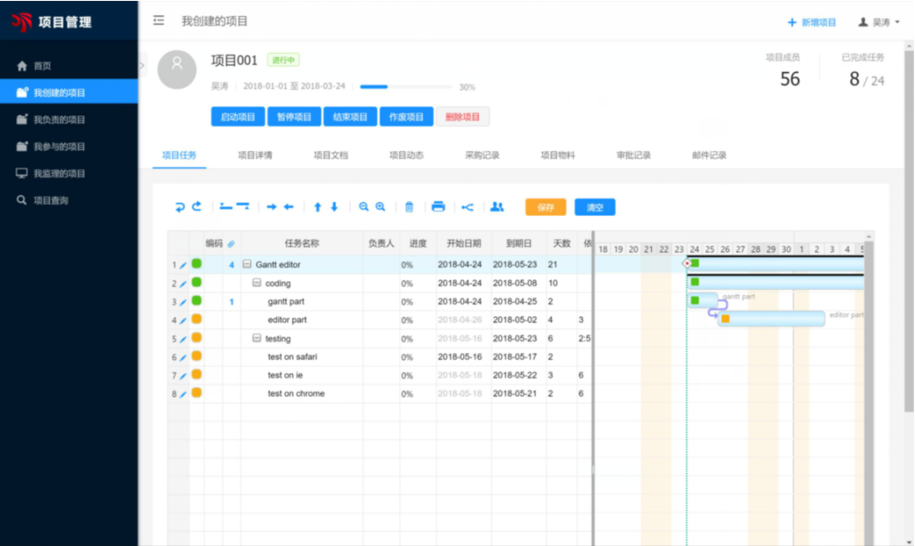The width and height of the screenshot is (915, 546).
Task: Click the indent task right arrow
Action: 271,207
